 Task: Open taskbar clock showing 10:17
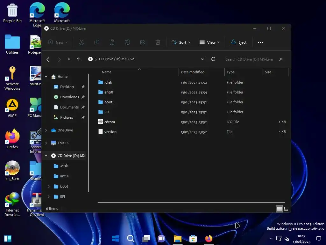[x=301, y=239]
